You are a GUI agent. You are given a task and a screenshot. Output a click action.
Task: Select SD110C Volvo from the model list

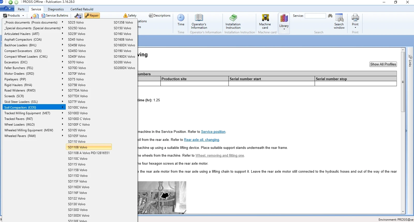pos(78,159)
